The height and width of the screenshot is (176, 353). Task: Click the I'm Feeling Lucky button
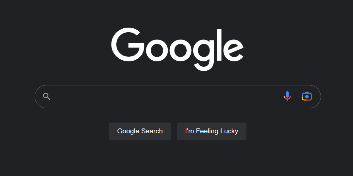point(211,131)
